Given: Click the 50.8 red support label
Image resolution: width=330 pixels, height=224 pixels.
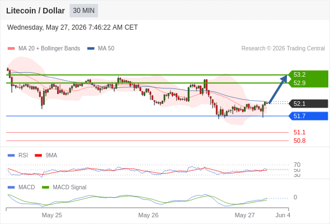Looking at the screenshot, I should 299,141.
